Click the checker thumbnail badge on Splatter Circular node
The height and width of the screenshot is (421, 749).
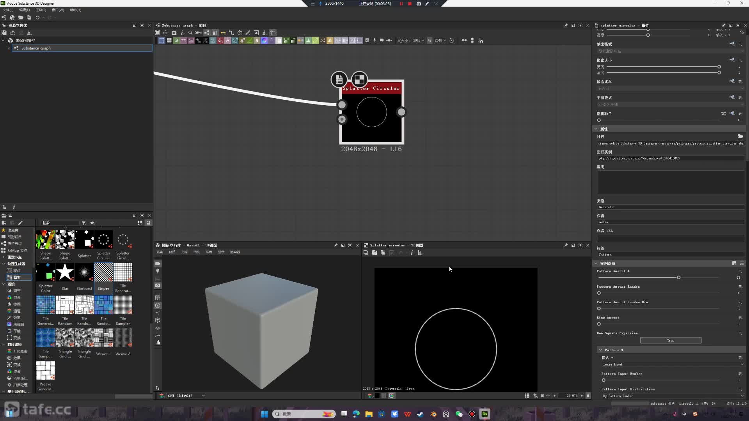[359, 80]
